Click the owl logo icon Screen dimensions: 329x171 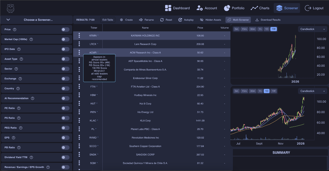coord(11,8)
